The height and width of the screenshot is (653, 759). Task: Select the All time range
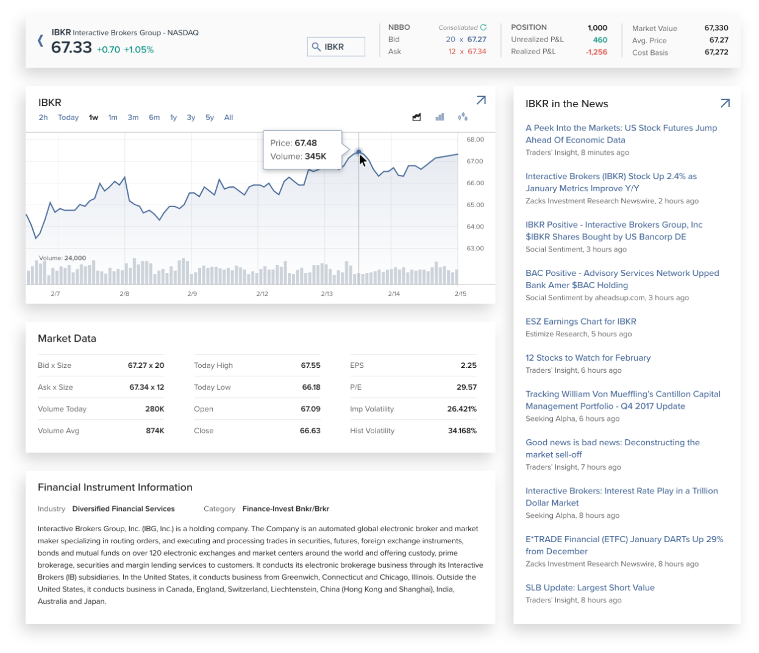click(x=229, y=118)
